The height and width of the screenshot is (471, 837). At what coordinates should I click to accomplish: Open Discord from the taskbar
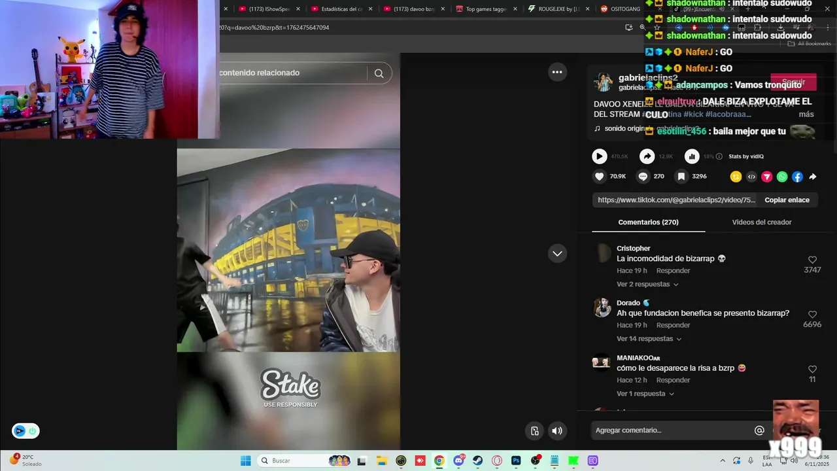(x=458, y=461)
